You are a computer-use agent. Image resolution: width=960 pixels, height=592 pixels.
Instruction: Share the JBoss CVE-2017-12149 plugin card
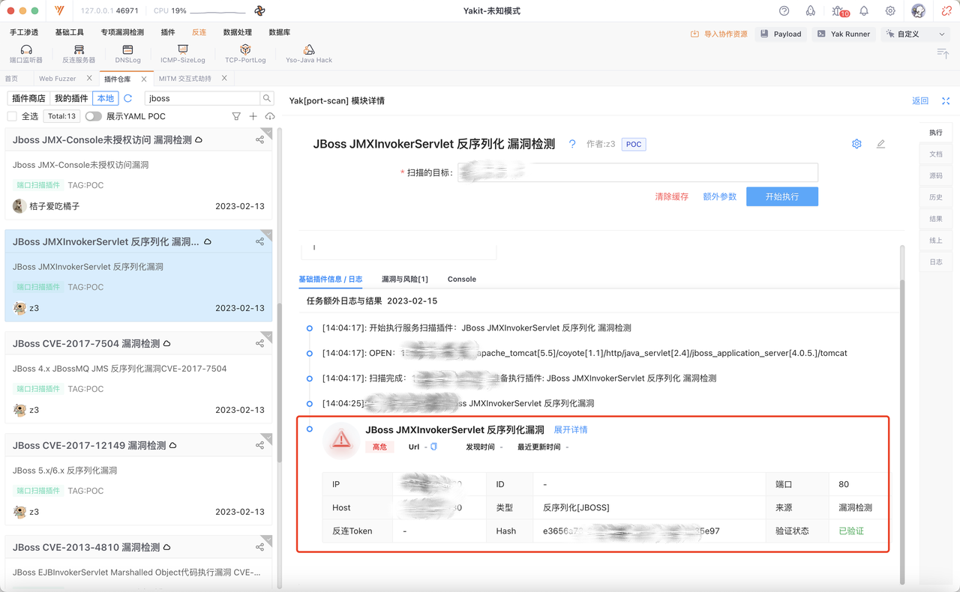click(x=259, y=445)
